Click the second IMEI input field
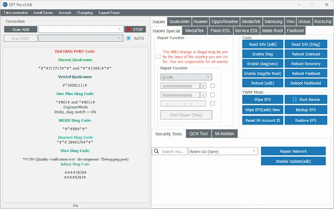 click(x=180, y=95)
